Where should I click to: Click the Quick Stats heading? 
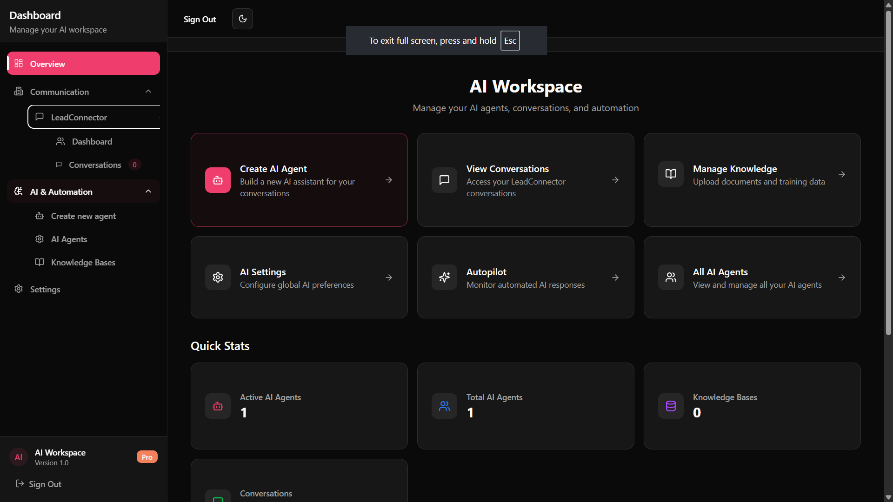tap(220, 346)
